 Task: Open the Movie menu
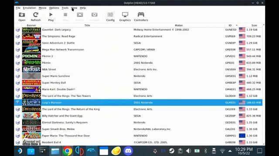click(42, 8)
